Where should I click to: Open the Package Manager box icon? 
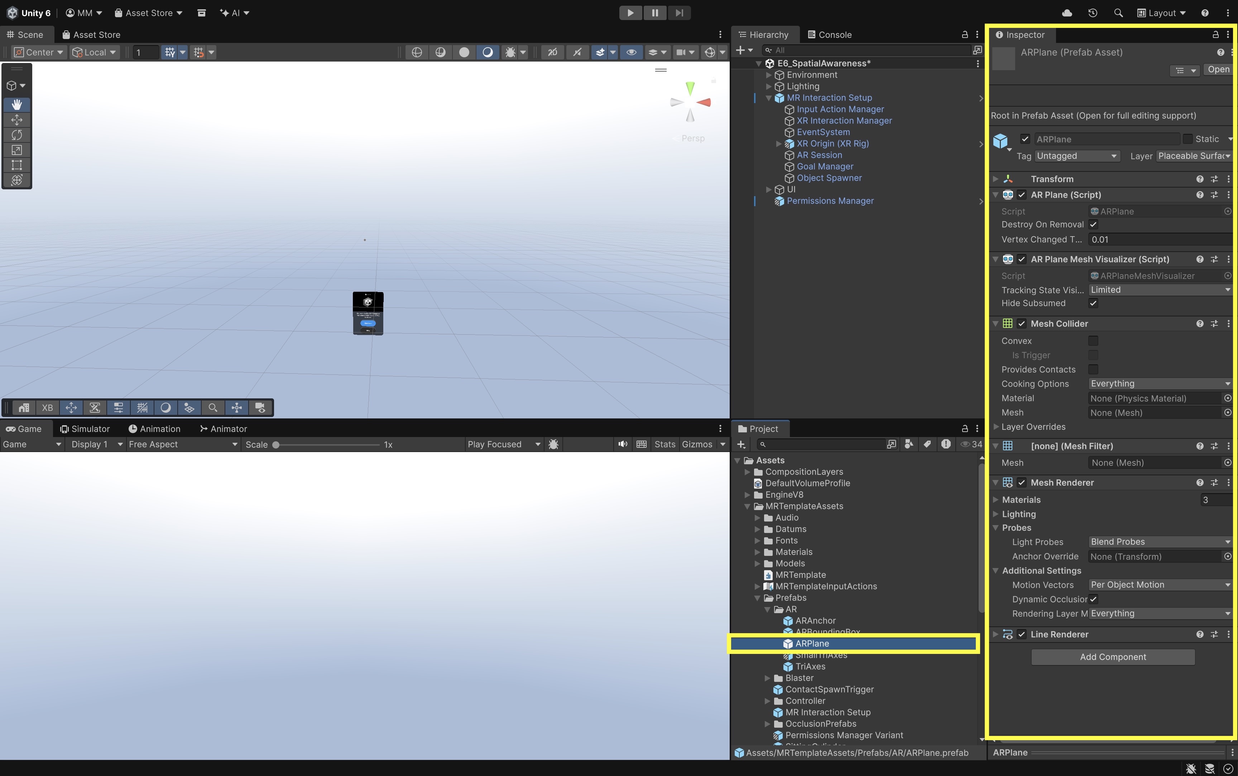coord(201,13)
